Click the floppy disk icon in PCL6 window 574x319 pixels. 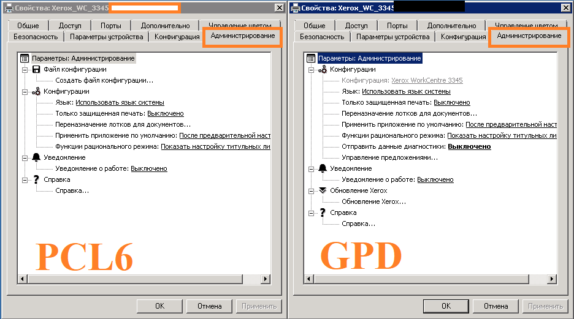36,69
